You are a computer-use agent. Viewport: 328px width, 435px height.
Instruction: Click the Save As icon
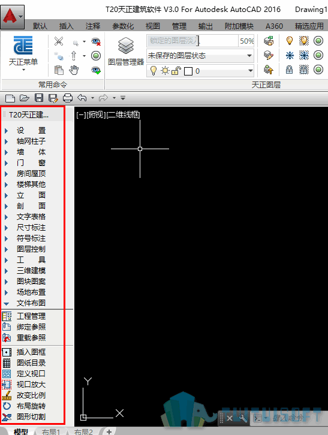click(53, 98)
